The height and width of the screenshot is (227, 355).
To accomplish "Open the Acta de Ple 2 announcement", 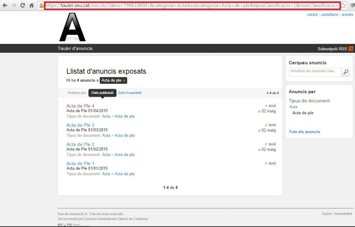I will coord(80,145).
